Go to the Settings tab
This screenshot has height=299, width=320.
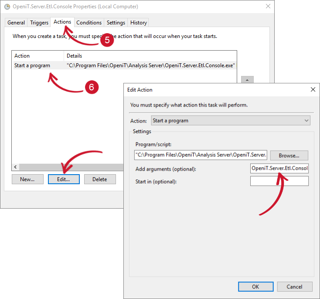[116, 23]
